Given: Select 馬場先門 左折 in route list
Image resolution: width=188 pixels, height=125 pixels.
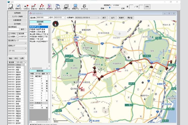Looking at the screenshot, I should pyautogui.click(x=39, y=26).
